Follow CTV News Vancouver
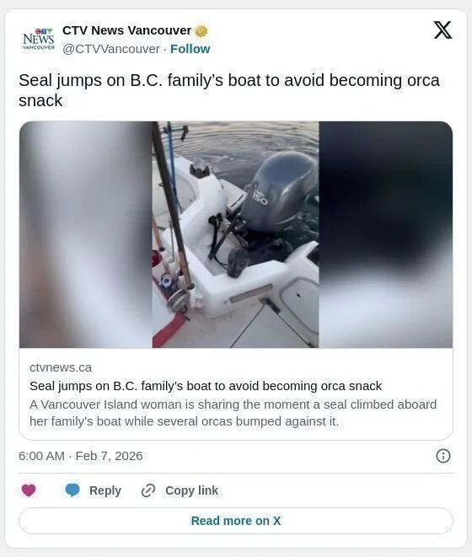The width and height of the screenshot is (472, 557). tap(190, 49)
